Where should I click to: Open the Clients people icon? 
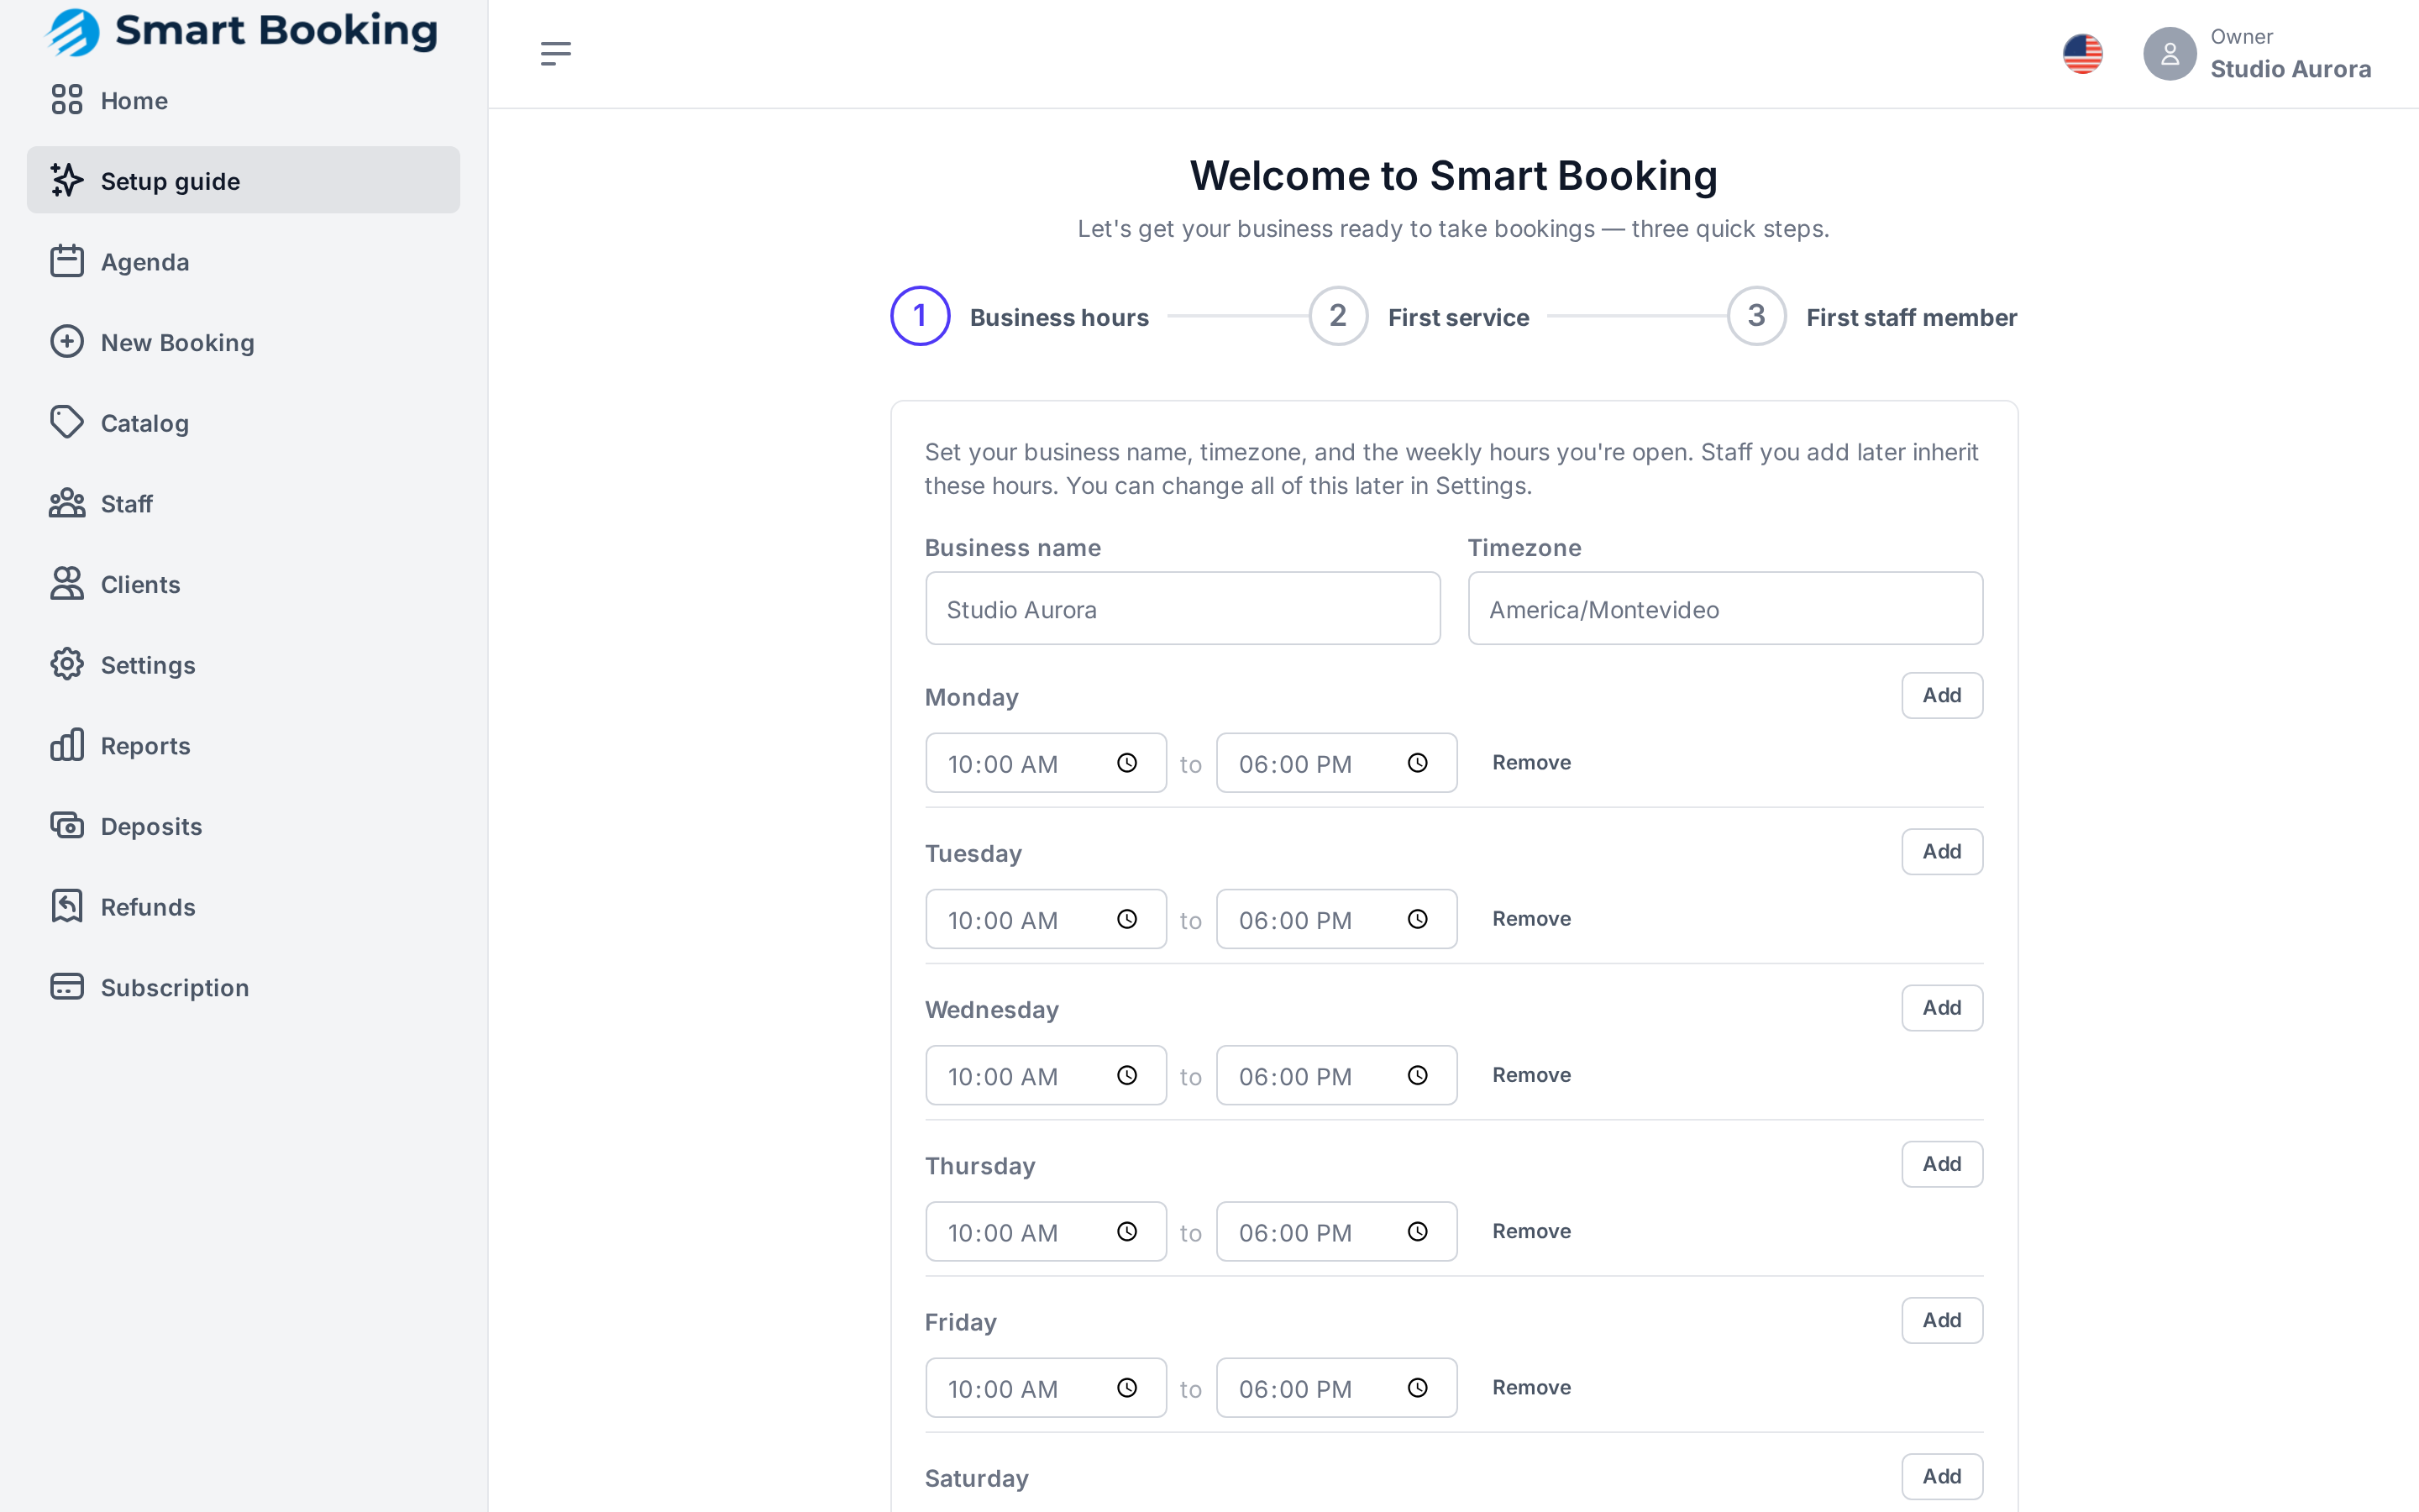[67, 584]
